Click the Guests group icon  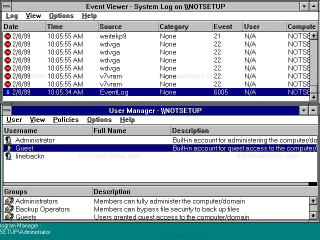pyautogui.click(x=9, y=217)
